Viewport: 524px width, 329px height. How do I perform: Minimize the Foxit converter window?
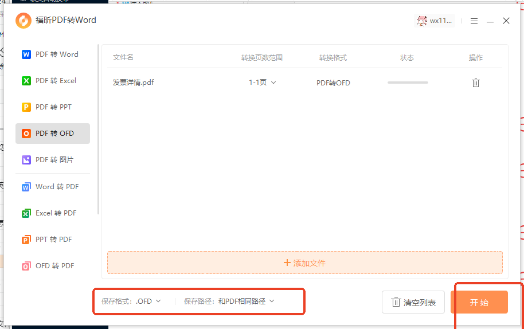point(490,21)
